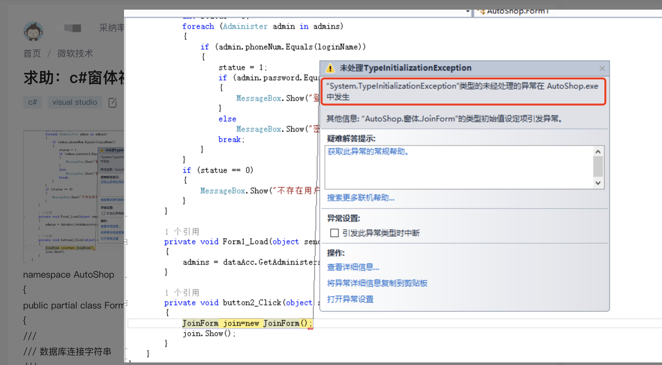Enable 引发此异常类型时中断 checkbox
The image size is (662, 365).
click(x=334, y=233)
